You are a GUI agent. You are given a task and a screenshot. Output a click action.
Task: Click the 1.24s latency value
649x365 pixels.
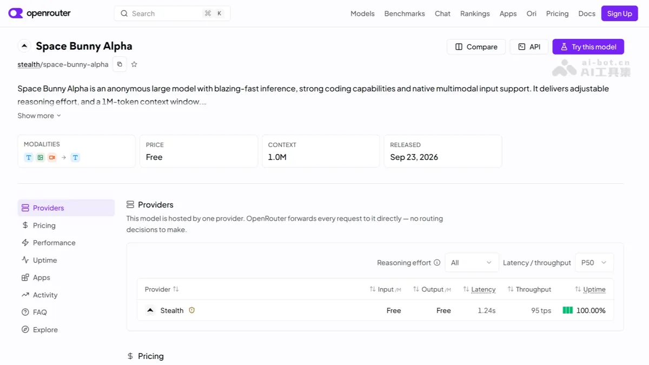(487, 310)
